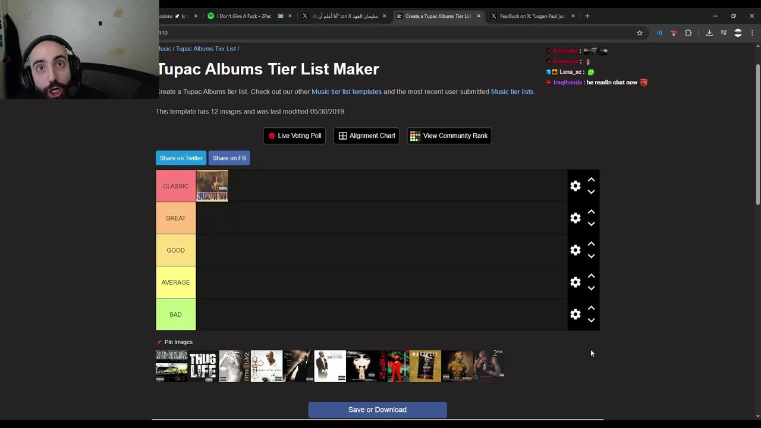This screenshot has height=428, width=761.
Task: Open Alignment Chart
Action: point(366,136)
